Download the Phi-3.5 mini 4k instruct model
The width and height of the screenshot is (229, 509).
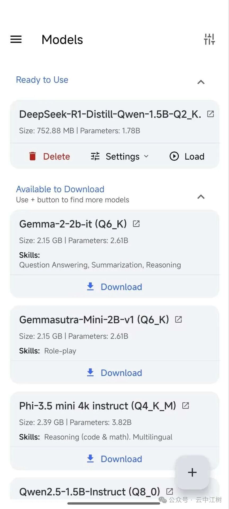point(114,459)
